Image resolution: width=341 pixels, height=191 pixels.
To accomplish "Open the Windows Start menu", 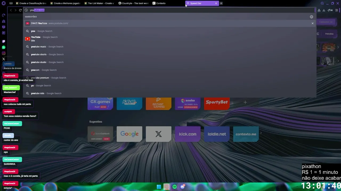I will (159, 187).
